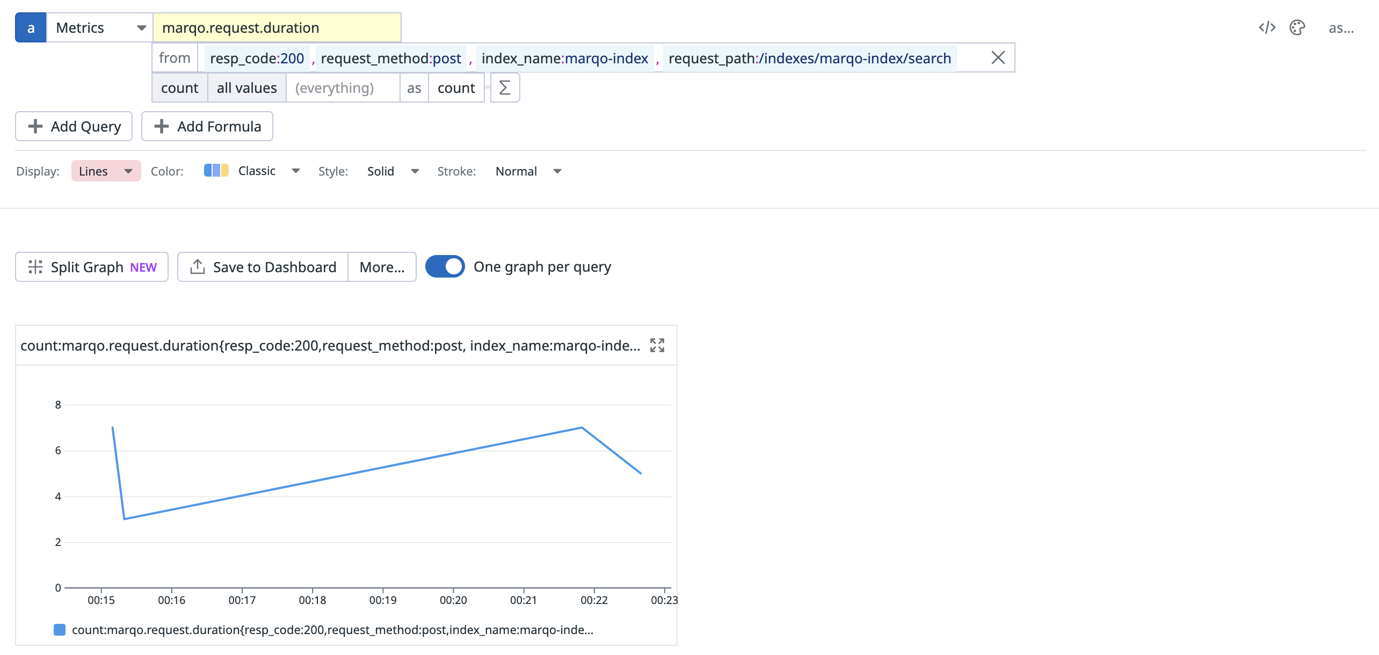Viewport: 1379px width, 655px height.
Task: Click the Split Graph grid icon
Action: 35,267
